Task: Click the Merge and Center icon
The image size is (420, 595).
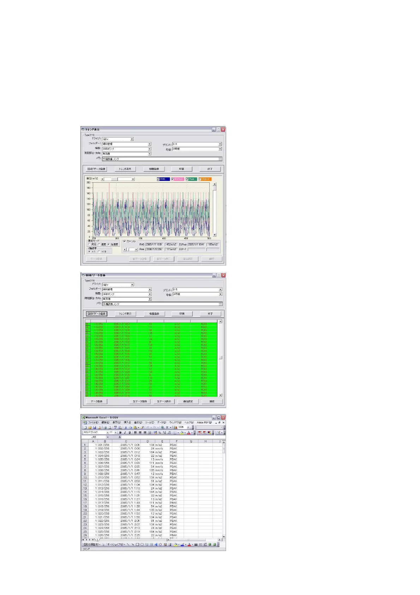Action: 150,433
